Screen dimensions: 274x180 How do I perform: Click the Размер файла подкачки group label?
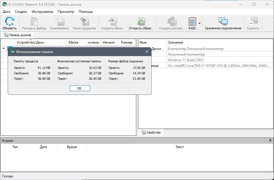pyautogui.click(x=126, y=61)
